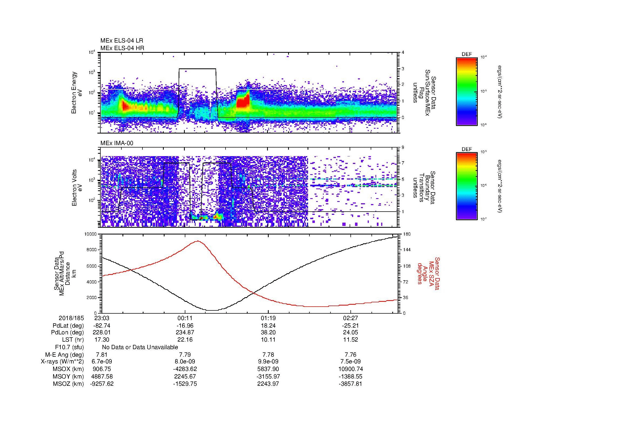Click the MEx Alt/Mars/Pd Distance axis label
This screenshot has height=445, width=631.
tap(65, 273)
